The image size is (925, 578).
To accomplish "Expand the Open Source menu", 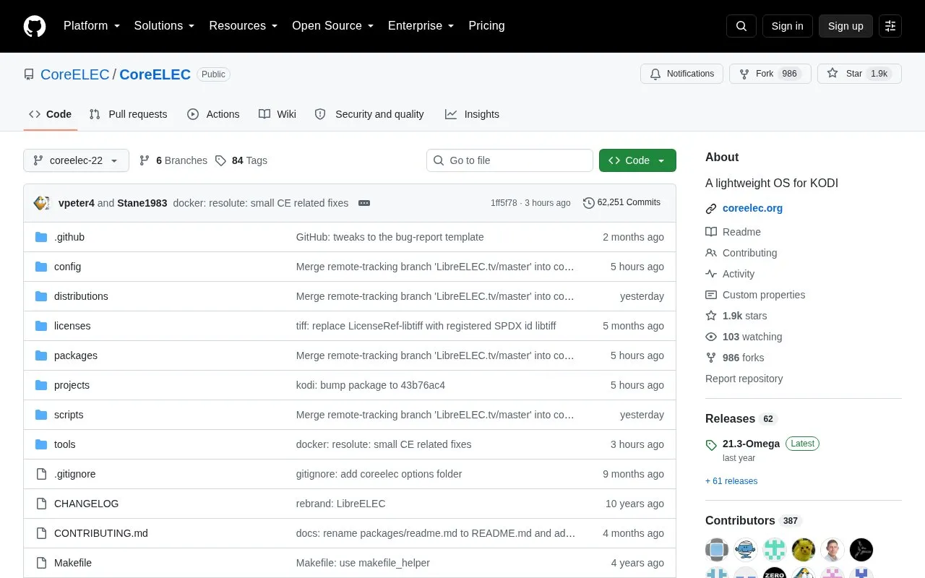I will pos(333,26).
